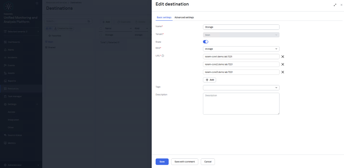The width and height of the screenshot is (344, 168).
Task: Click the ksiem-core2.demo.lab:7221 URL field
Action: tap(241, 64)
